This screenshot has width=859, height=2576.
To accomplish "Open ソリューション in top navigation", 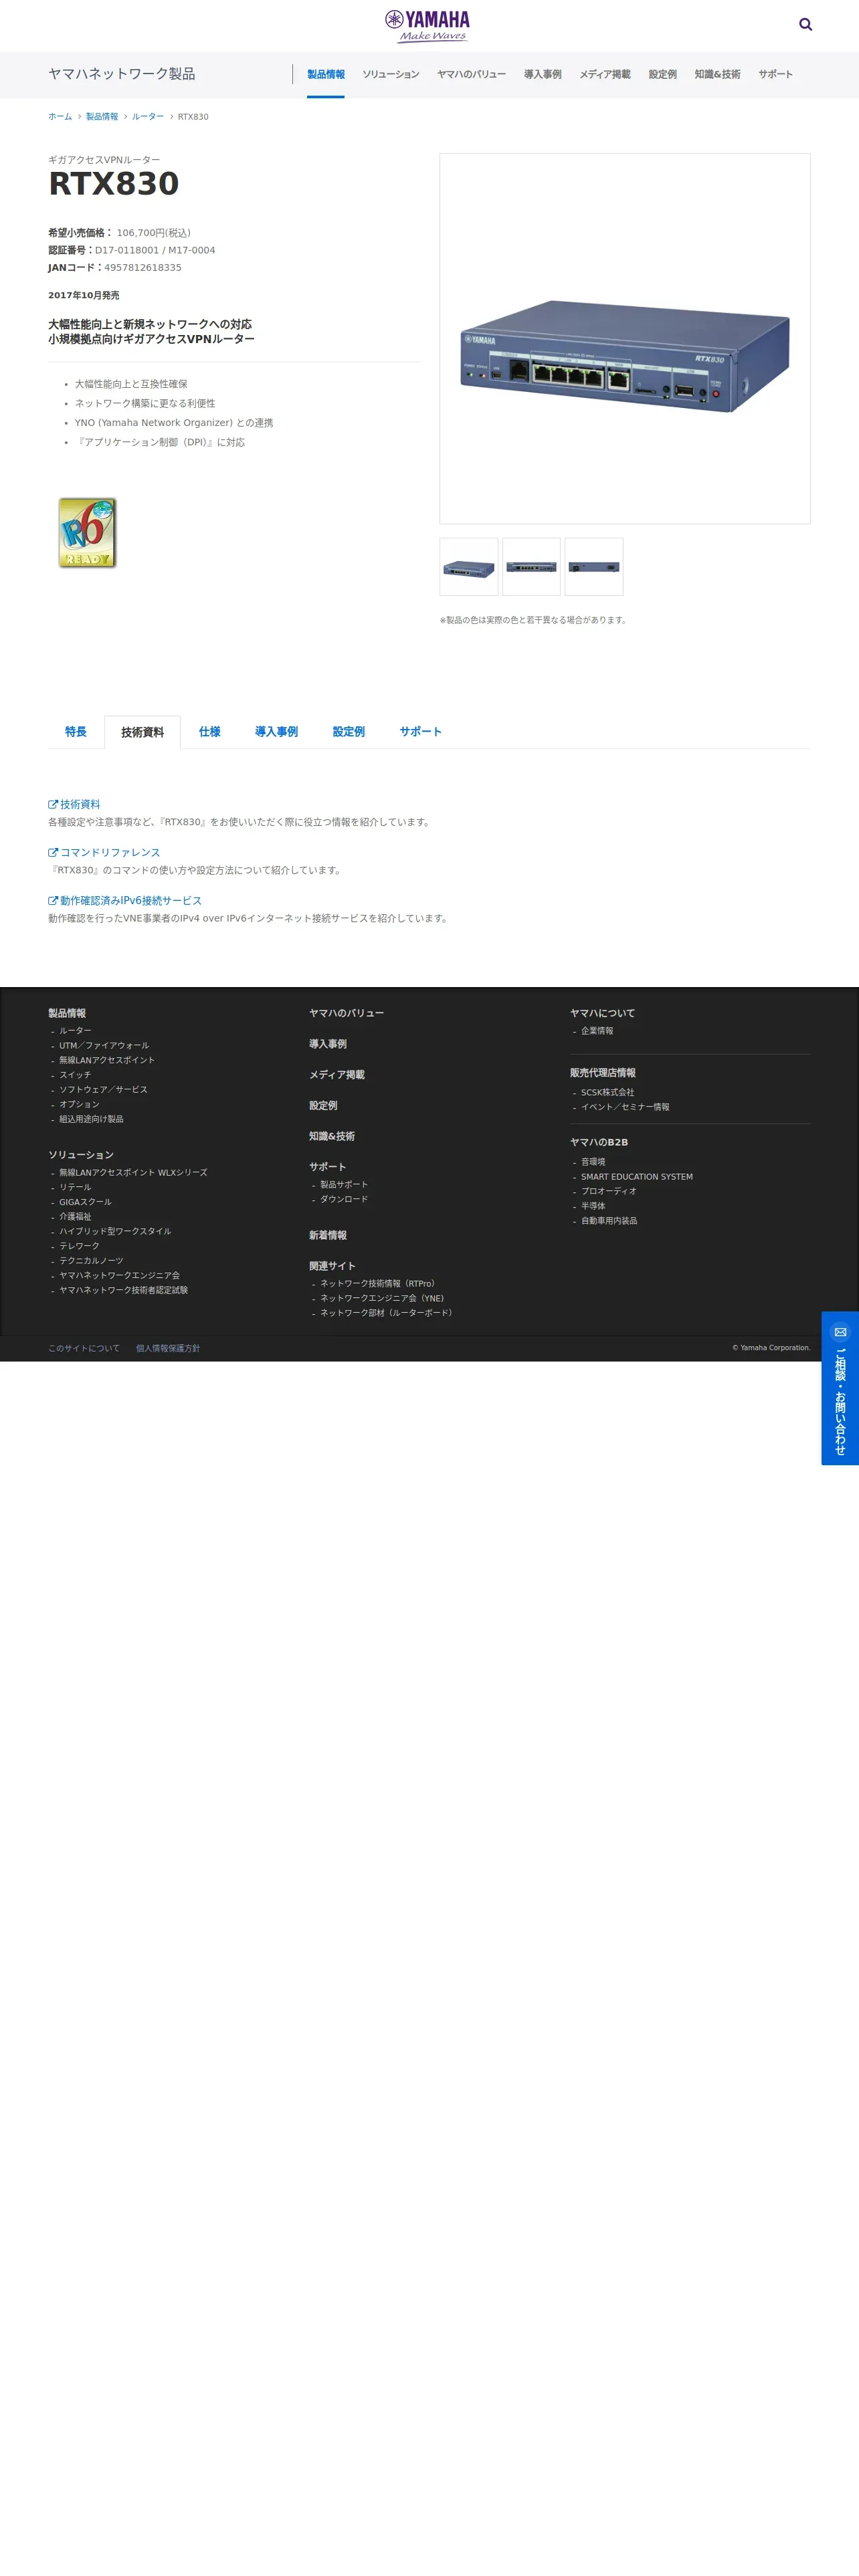I will click(391, 74).
